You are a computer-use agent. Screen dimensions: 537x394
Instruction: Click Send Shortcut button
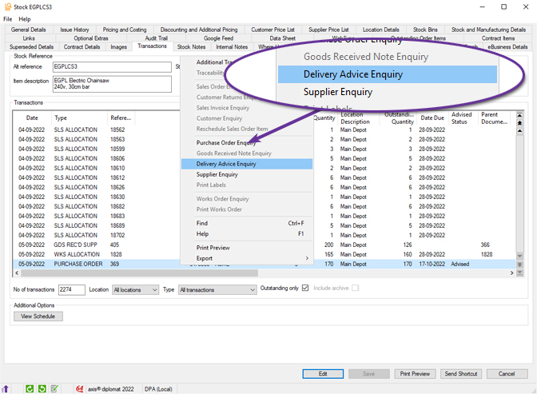460,374
